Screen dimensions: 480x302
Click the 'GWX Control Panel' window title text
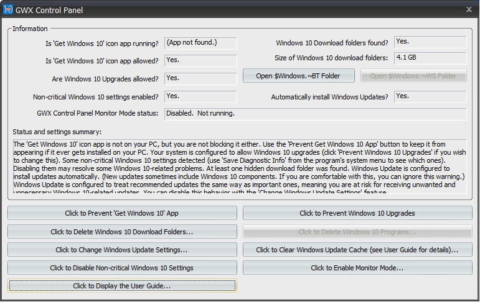(x=49, y=10)
